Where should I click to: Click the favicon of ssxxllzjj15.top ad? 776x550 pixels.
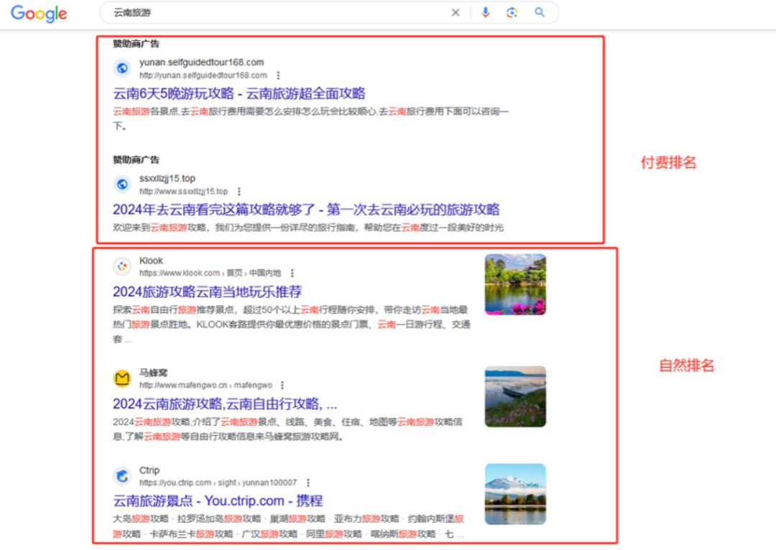[x=122, y=185]
